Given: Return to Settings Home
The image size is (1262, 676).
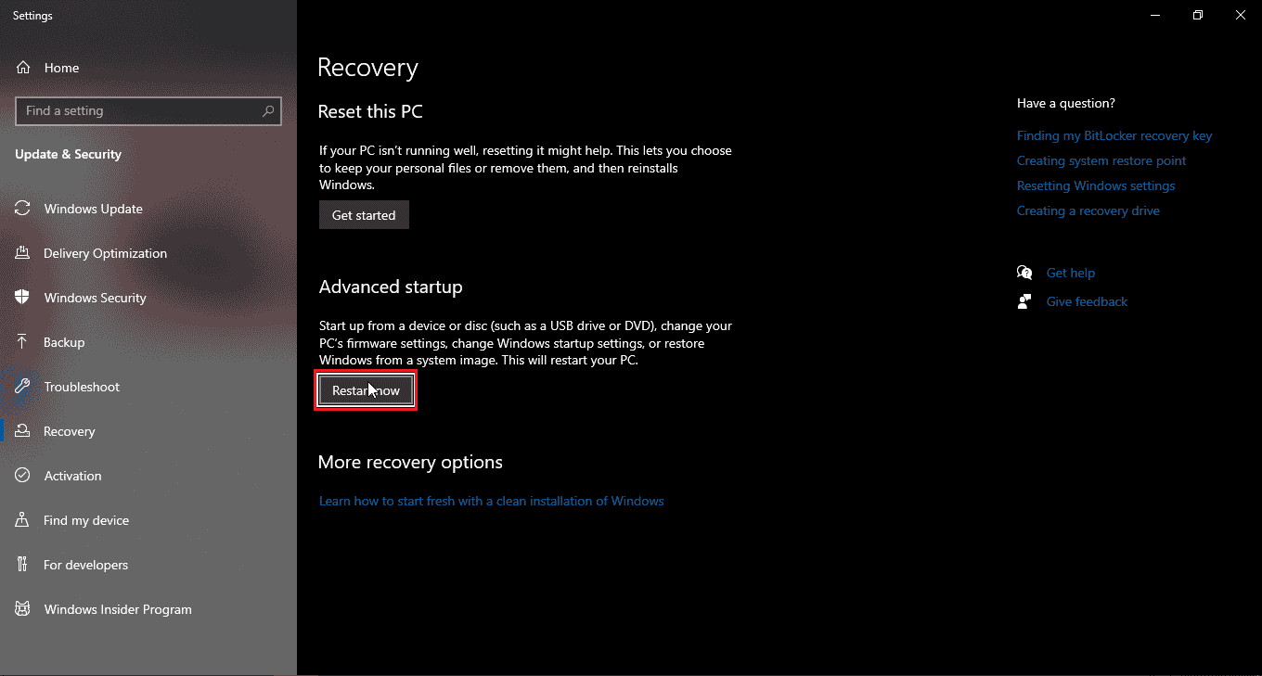Looking at the screenshot, I should (x=148, y=68).
